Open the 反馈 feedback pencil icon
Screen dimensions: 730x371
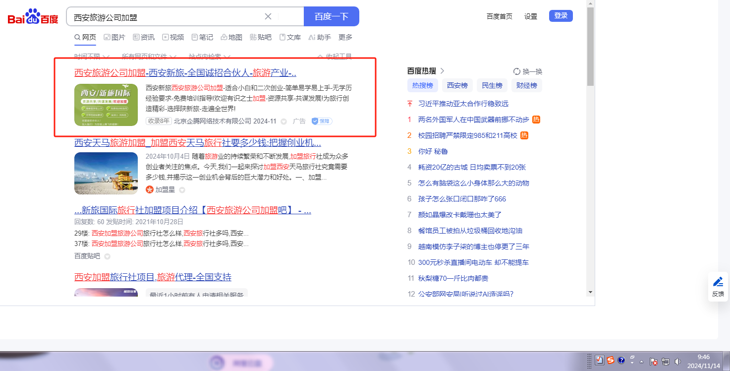click(718, 286)
